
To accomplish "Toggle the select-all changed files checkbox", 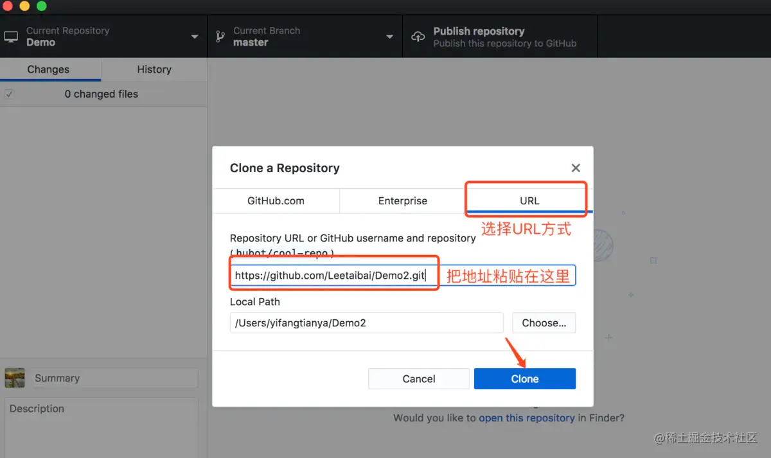I will point(9,94).
